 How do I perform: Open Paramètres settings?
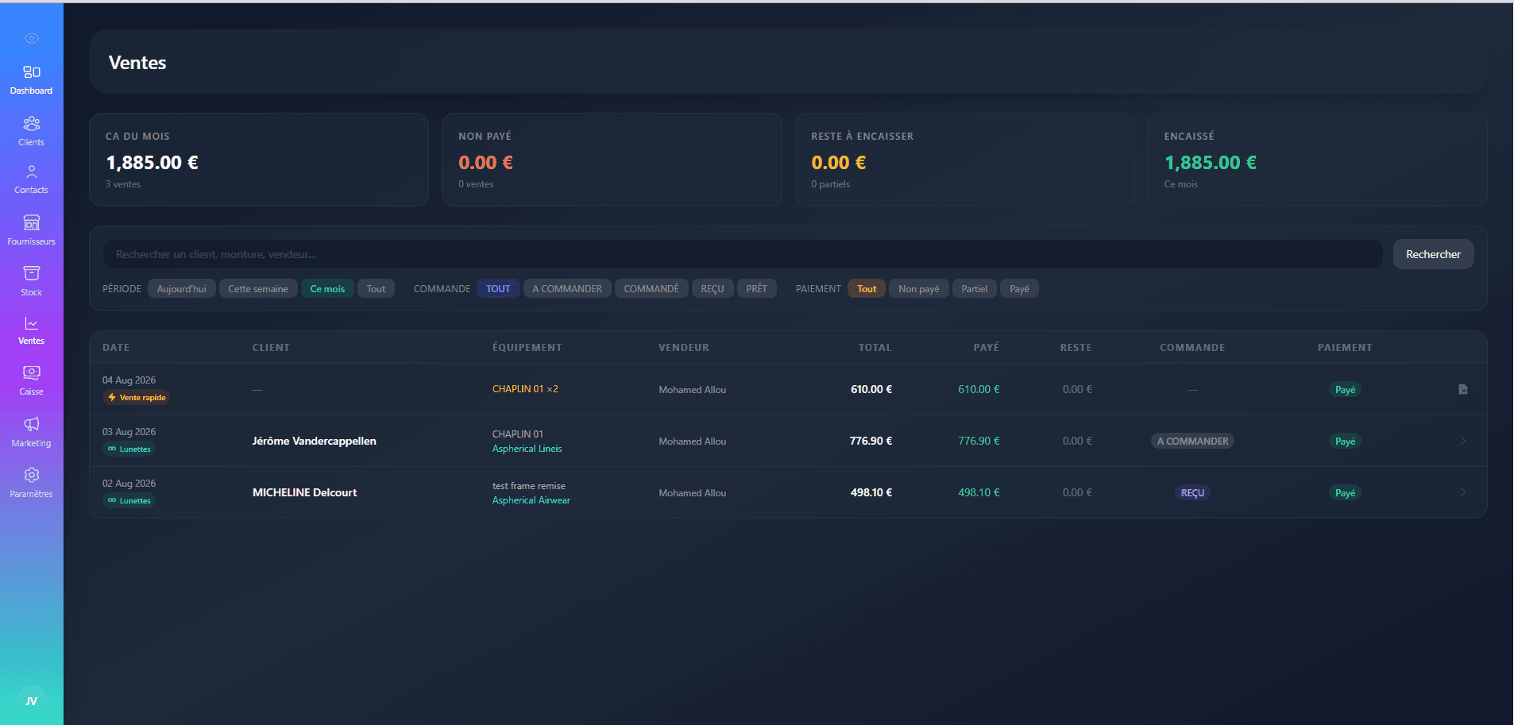click(31, 483)
